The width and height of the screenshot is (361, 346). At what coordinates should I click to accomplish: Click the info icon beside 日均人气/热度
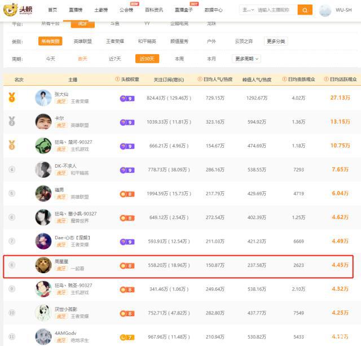200,80
